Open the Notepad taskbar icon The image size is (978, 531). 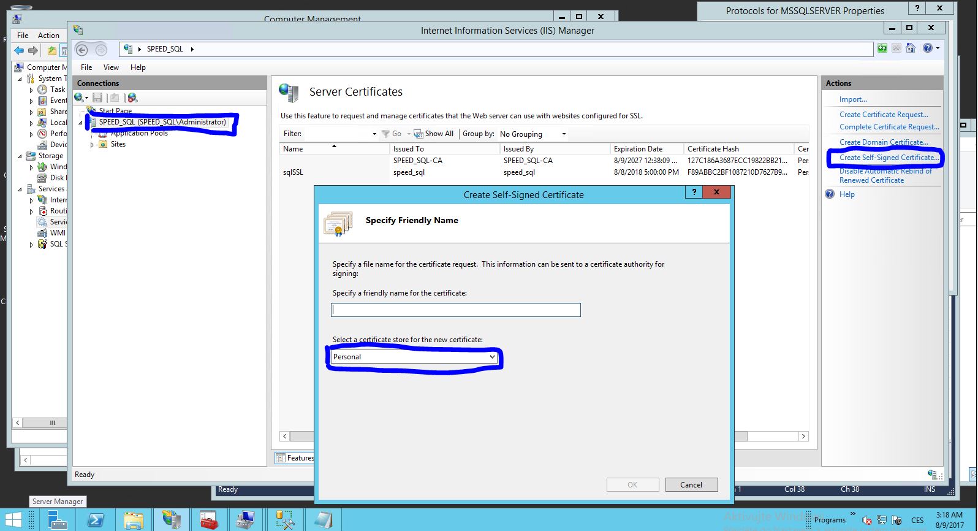tap(323, 519)
